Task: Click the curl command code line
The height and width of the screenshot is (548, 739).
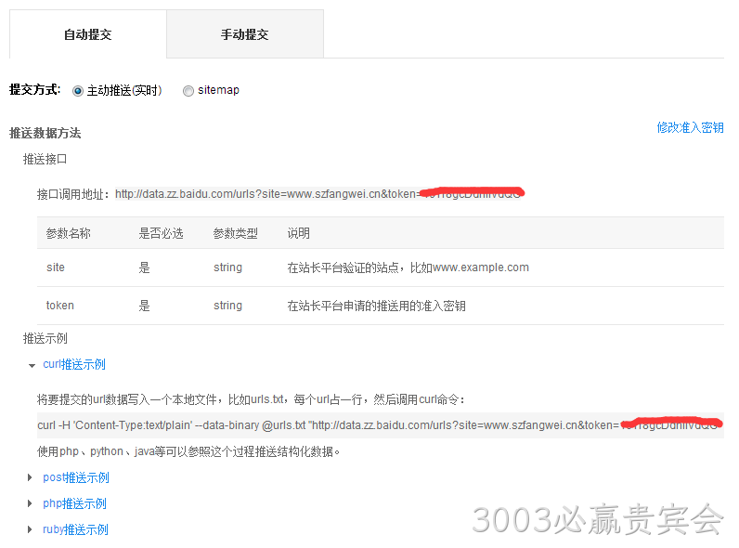Action: point(381,425)
